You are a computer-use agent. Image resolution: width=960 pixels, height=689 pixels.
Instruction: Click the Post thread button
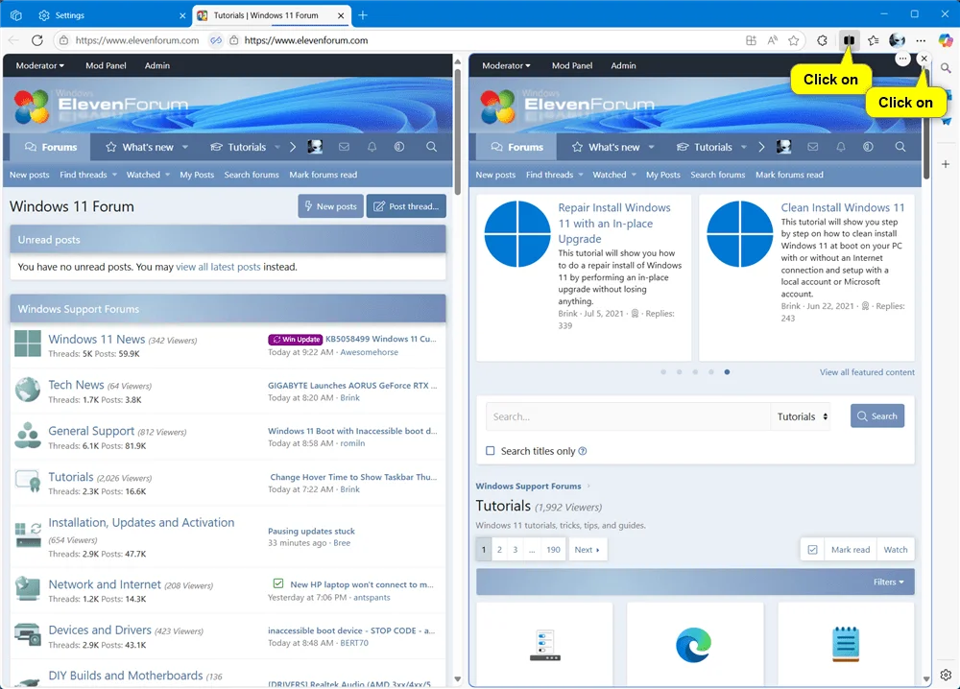[406, 206]
